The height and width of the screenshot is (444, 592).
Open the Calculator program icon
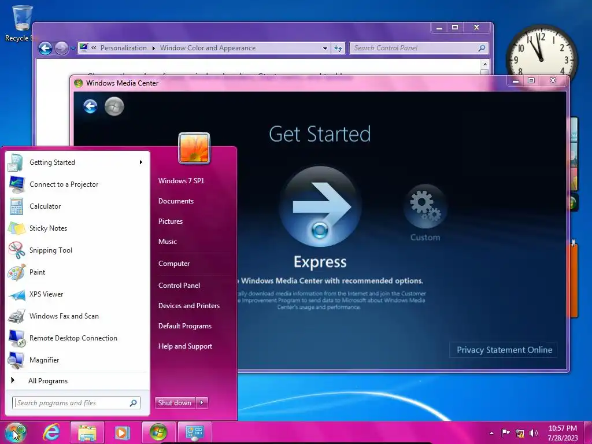point(16,206)
